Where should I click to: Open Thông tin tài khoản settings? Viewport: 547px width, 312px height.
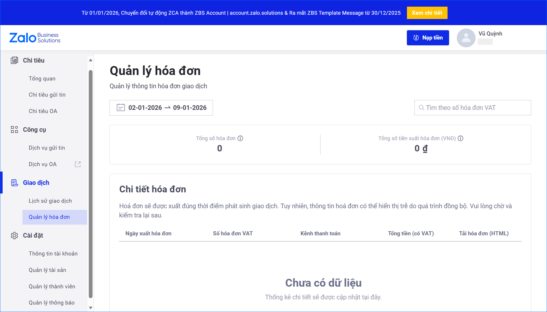pyautogui.click(x=53, y=253)
